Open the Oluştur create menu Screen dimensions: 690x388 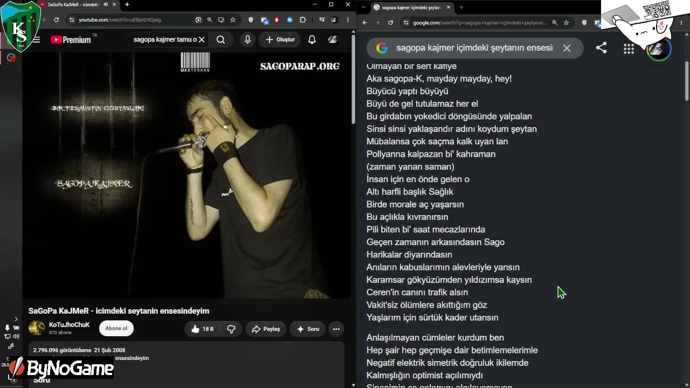tap(280, 39)
